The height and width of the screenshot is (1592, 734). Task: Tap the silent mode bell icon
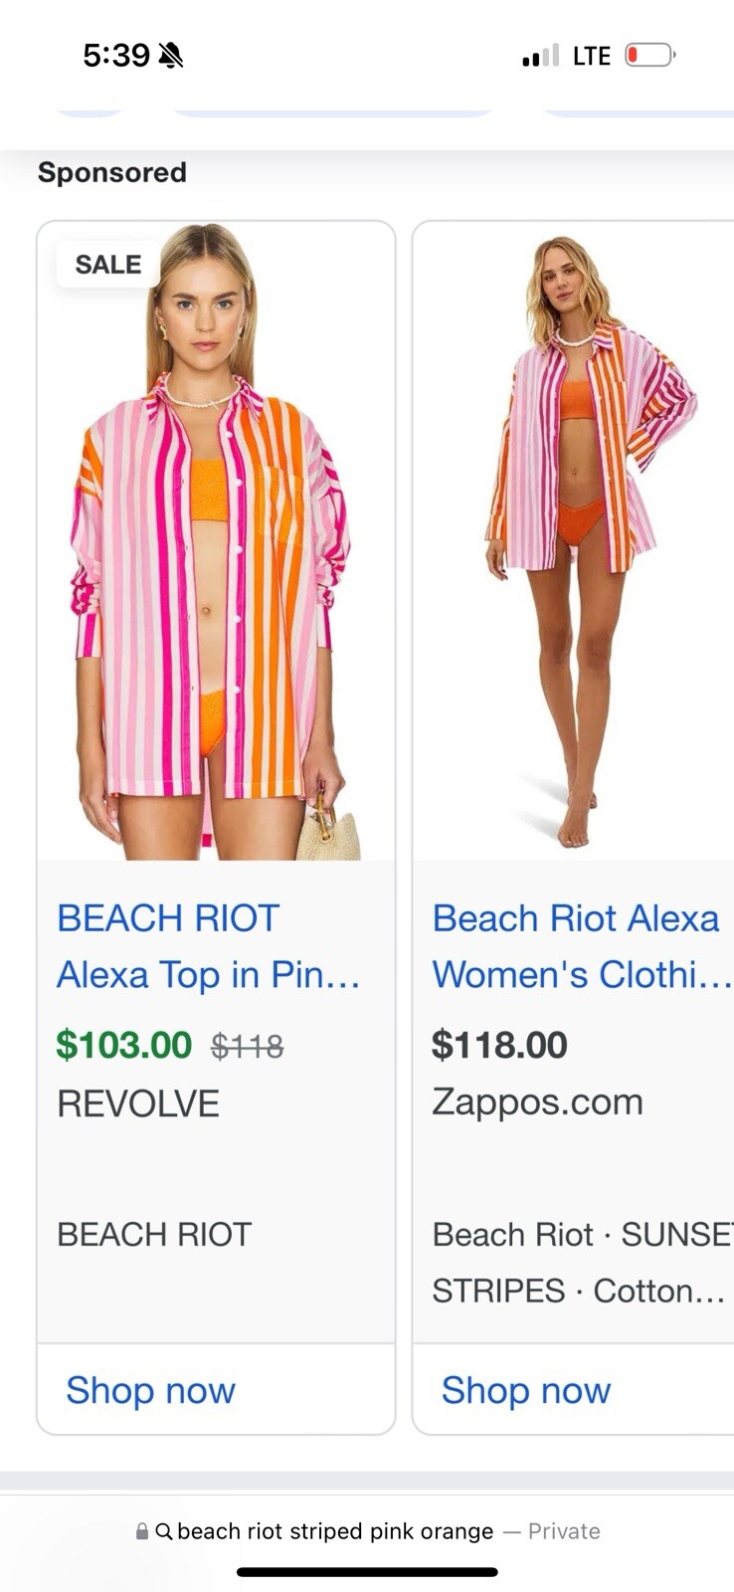pyautogui.click(x=171, y=55)
